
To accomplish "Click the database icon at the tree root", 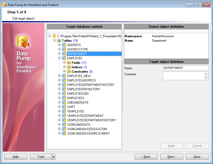I will pyautogui.click(x=54, y=36).
